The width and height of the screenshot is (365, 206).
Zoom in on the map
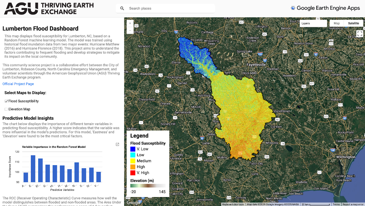[130, 23]
